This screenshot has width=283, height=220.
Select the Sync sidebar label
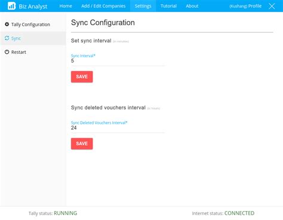(16, 38)
